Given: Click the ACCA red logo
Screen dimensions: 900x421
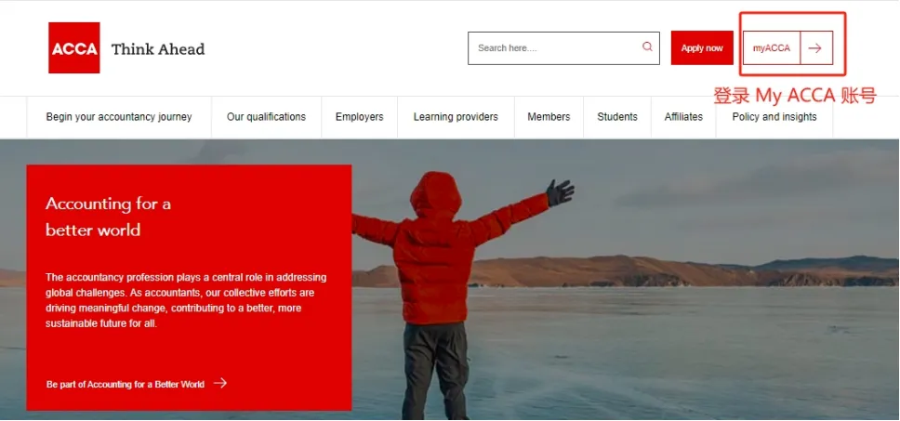Looking at the screenshot, I should tap(74, 48).
